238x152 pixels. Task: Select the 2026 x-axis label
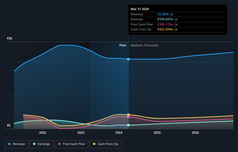(x=195, y=133)
